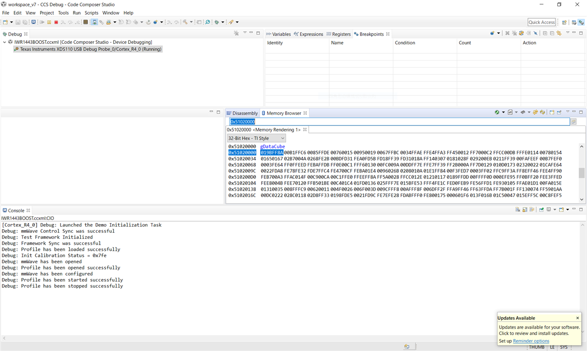Click the Suspend (pause) button in toolbar
Image resolution: width=587 pixels, height=351 pixels.
coord(49,22)
